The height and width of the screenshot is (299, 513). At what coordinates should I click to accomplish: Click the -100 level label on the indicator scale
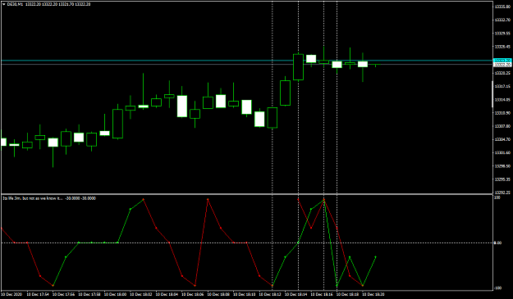coord(497,288)
